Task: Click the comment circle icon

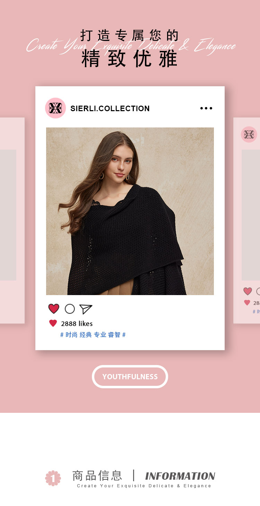Action: click(x=70, y=309)
